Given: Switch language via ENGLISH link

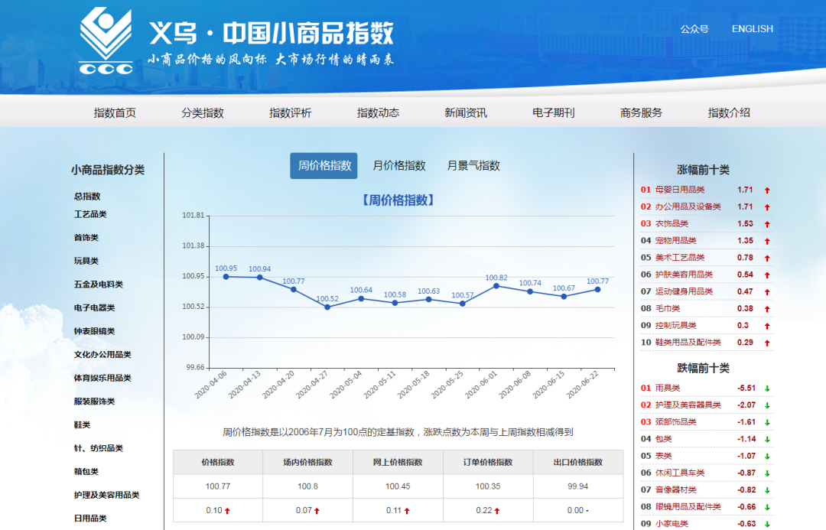Looking at the screenshot, I should tap(753, 29).
